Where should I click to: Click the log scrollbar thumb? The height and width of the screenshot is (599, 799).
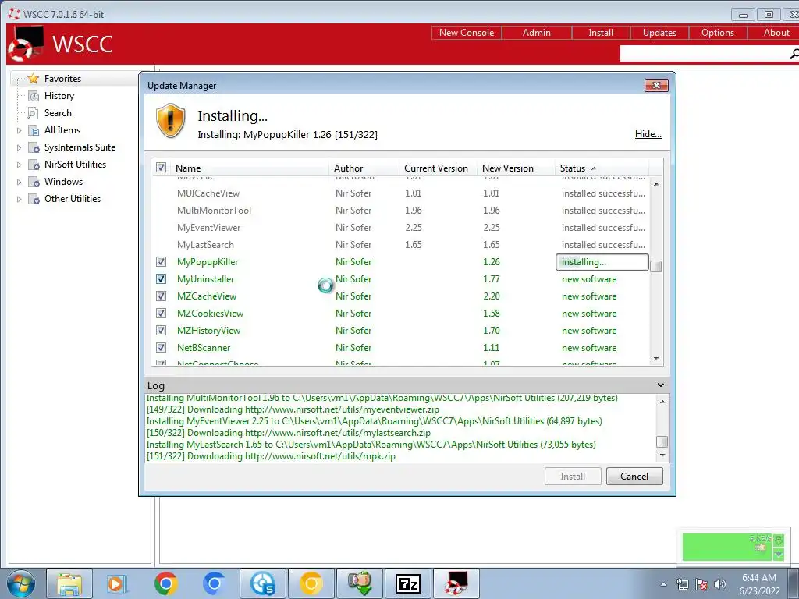point(662,441)
